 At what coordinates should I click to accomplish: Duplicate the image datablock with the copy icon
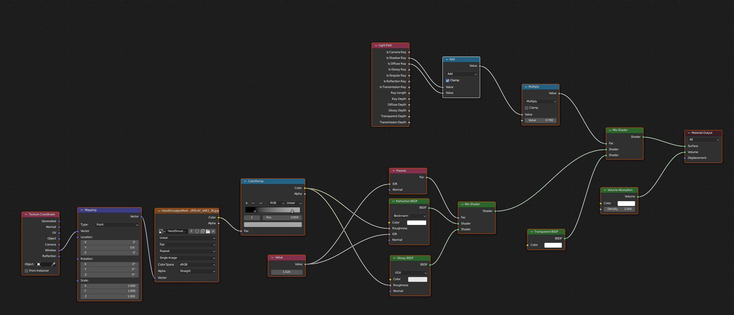pyautogui.click(x=203, y=231)
